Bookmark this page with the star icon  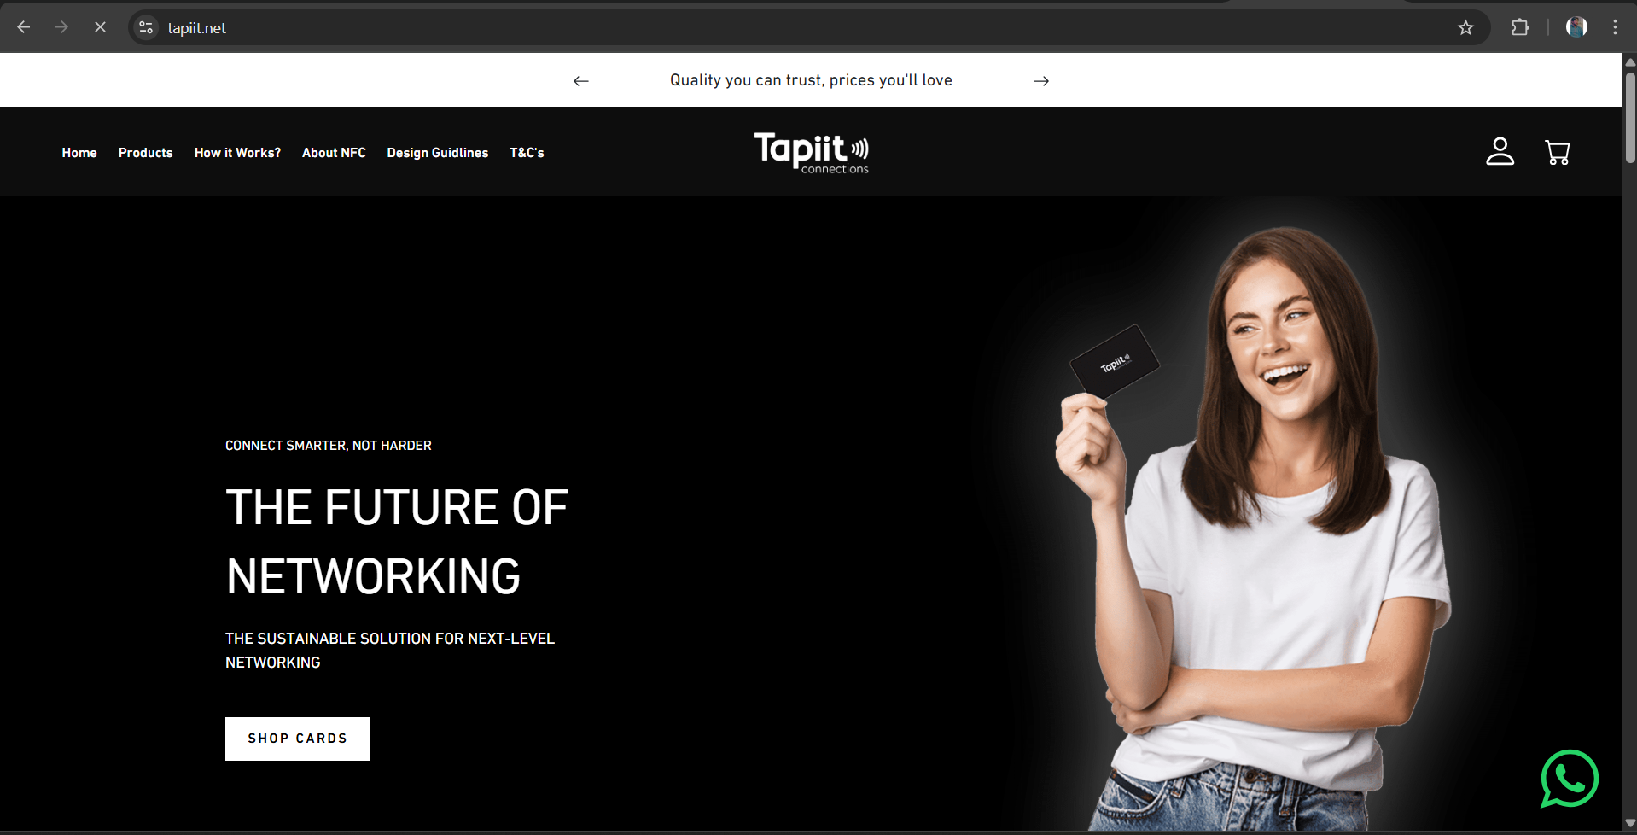pos(1465,27)
